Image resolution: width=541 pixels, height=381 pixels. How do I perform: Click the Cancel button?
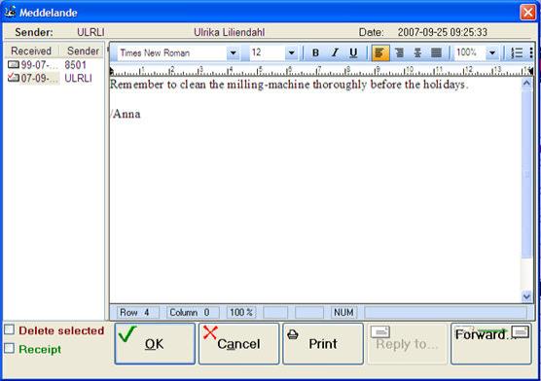[x=238, y=343]
